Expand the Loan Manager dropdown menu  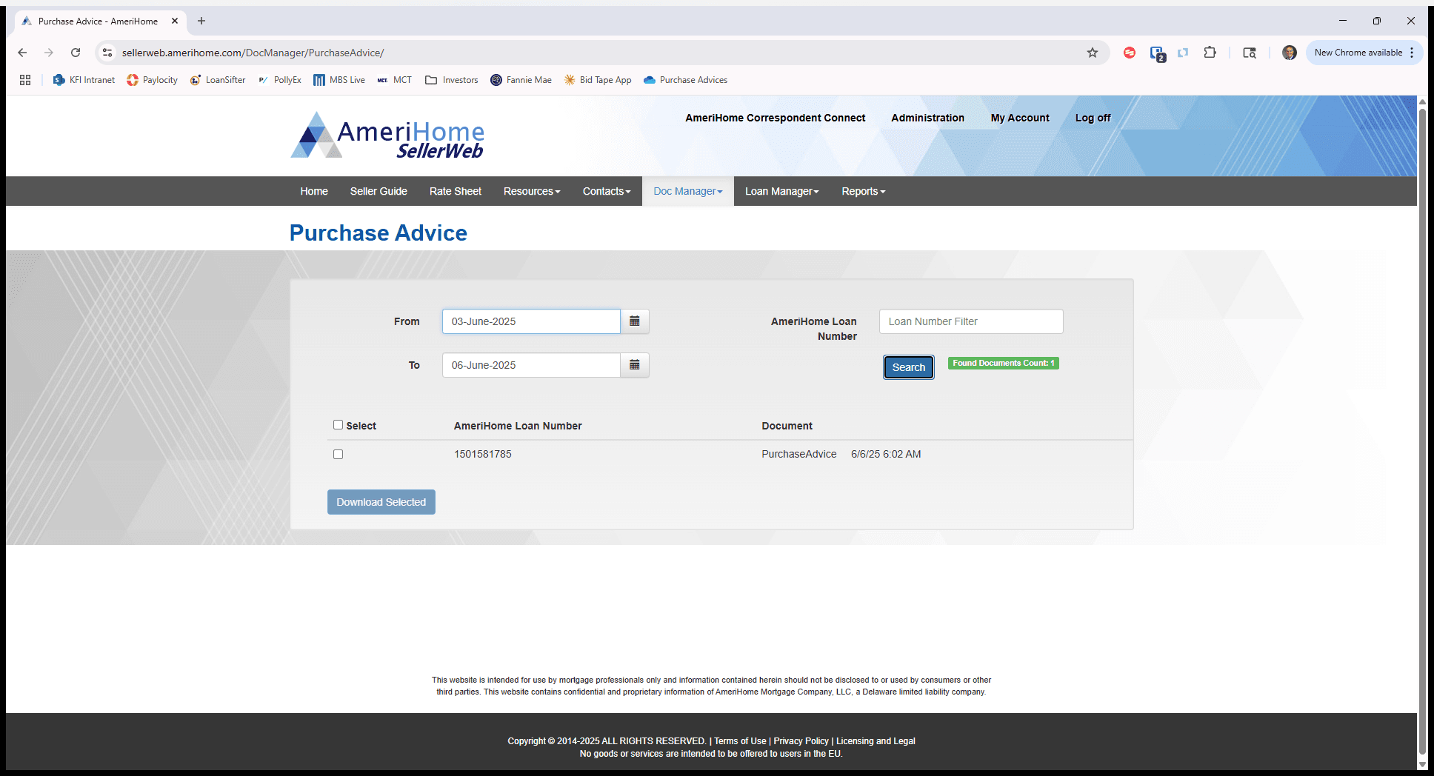782,191
